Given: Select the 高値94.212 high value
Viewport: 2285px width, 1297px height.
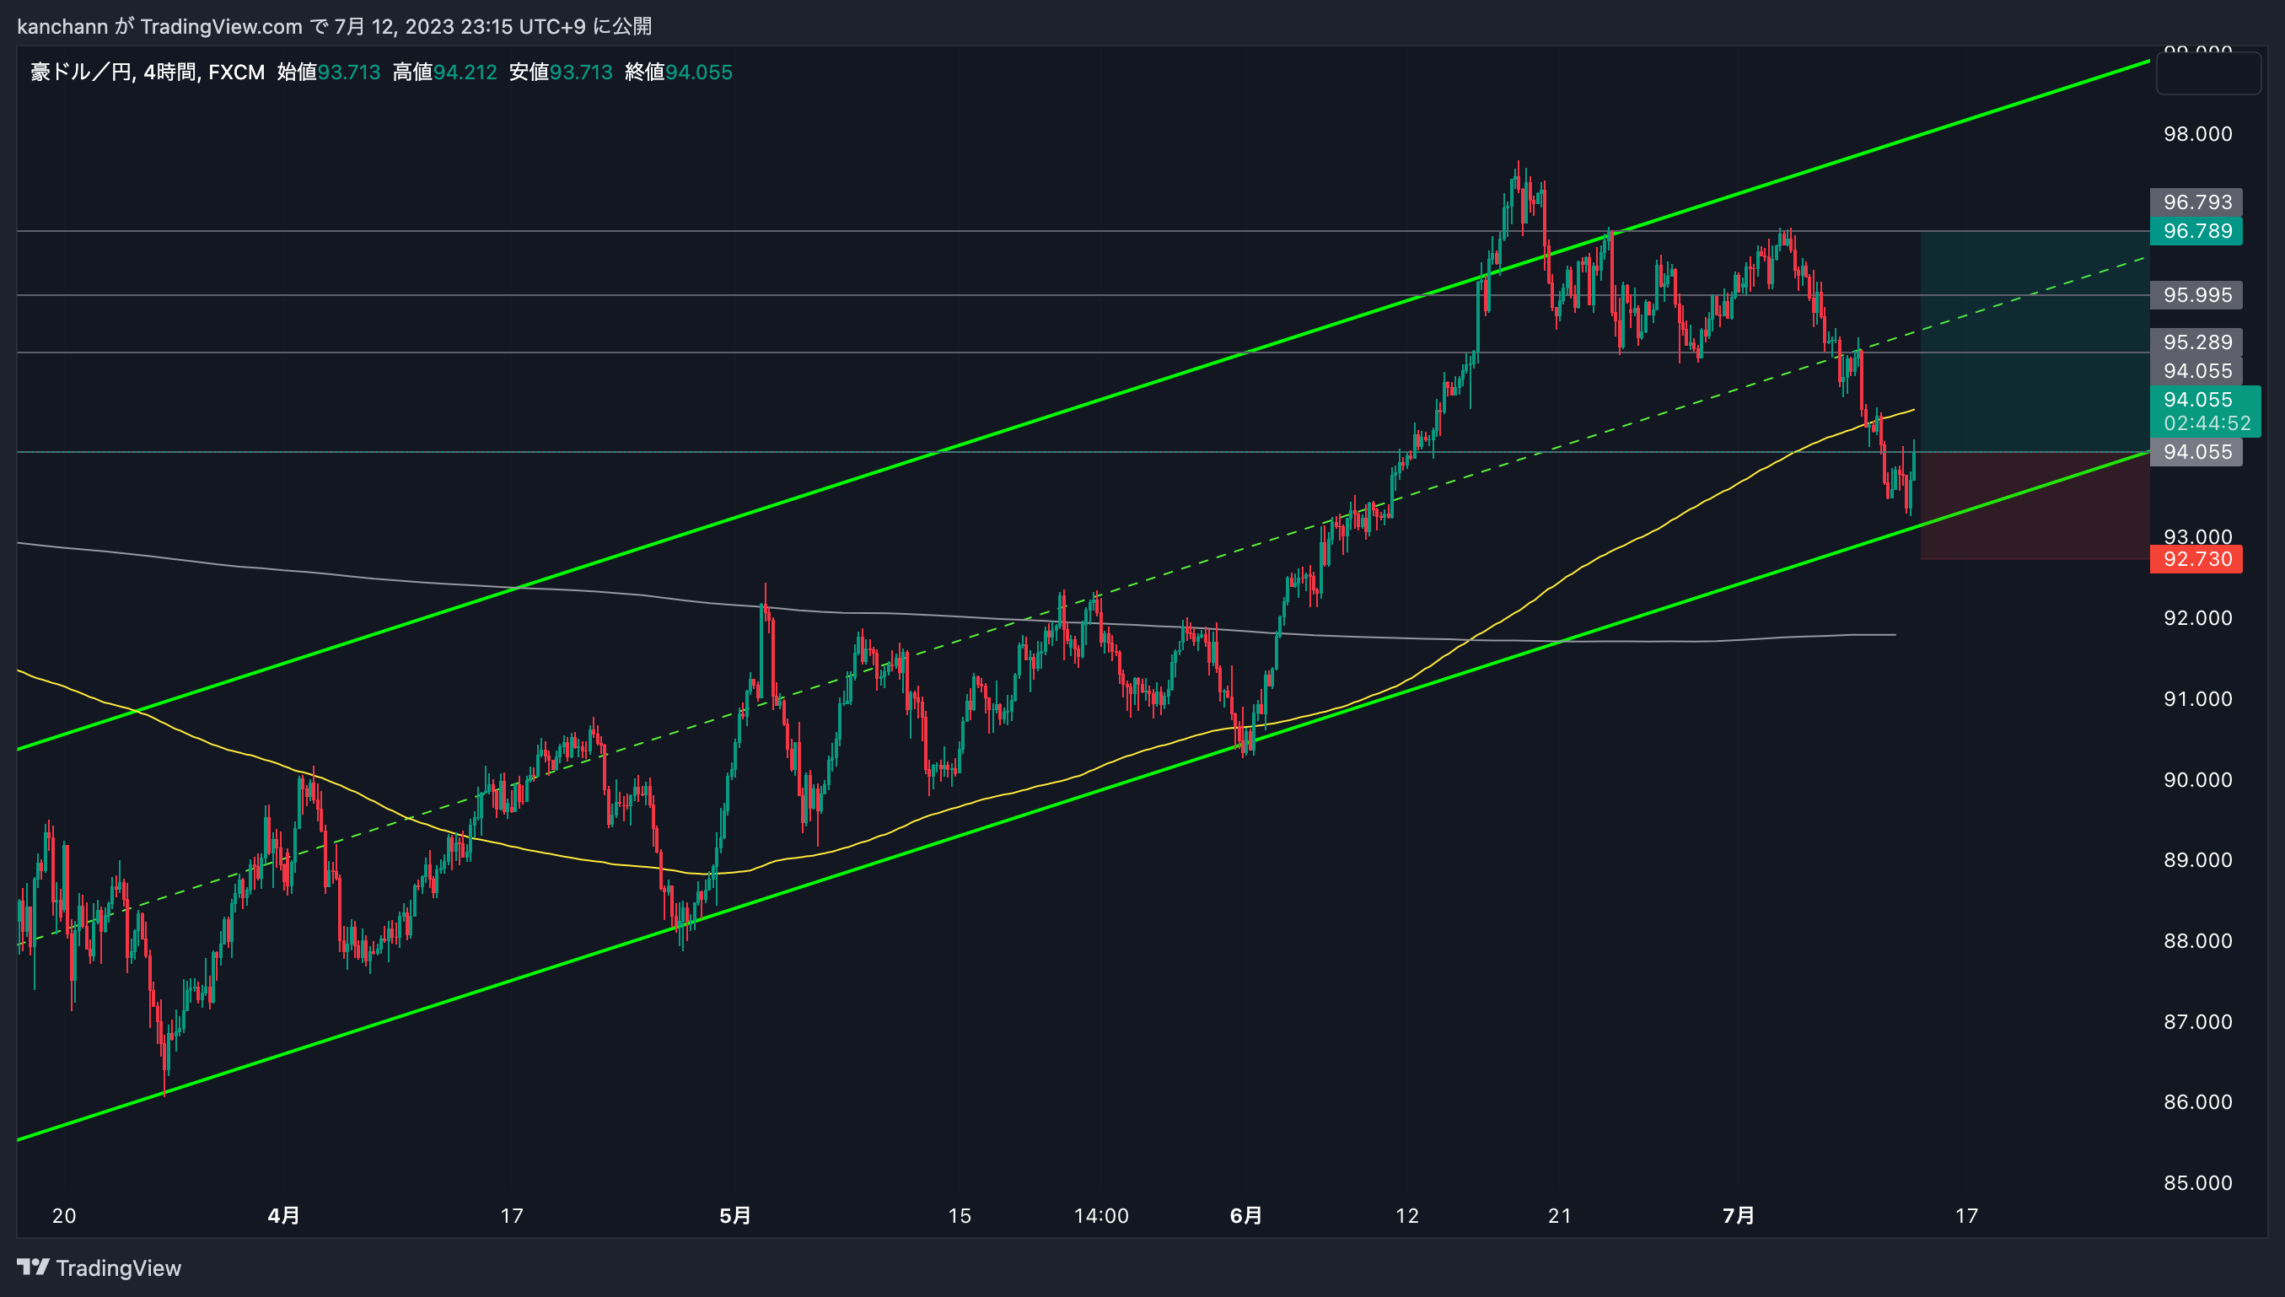Looking at the screenshot, I should (x=444, y=73).
